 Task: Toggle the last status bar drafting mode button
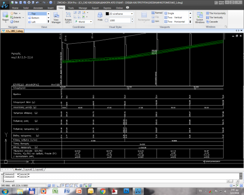click(x=90, y=185)
